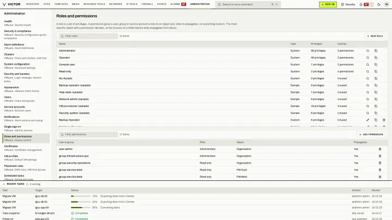Delete the group:security-operations permission
392x220 pixels.
380,163
